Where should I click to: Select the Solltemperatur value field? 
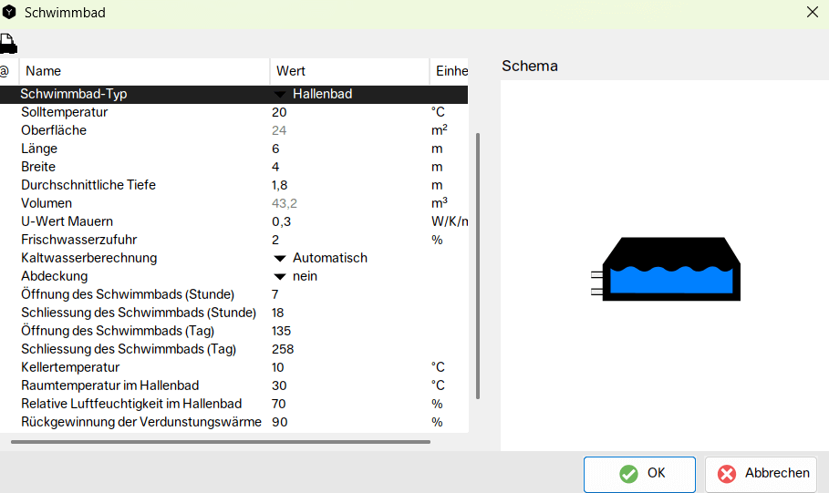(349, 112)
